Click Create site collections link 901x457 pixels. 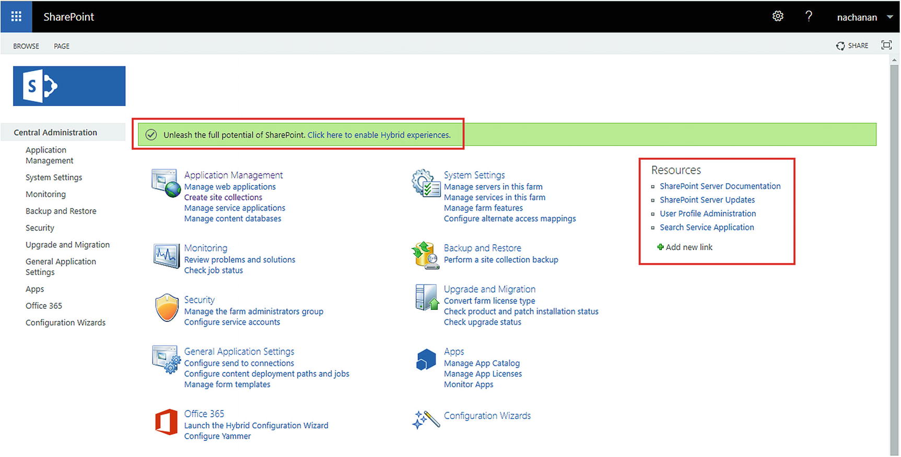coord(223,197)
